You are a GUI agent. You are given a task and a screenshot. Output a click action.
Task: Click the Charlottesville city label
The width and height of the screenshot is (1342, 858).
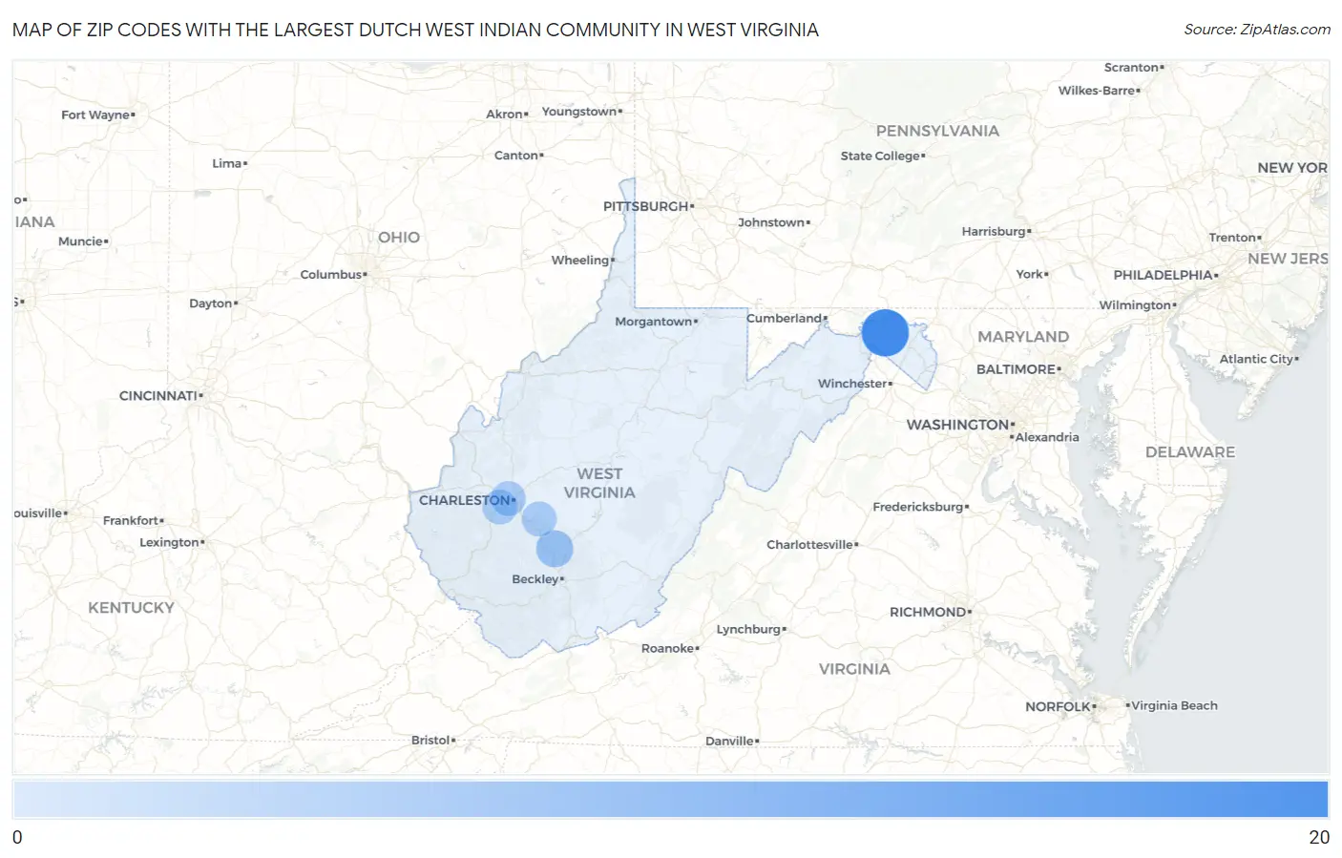point(810,545)
